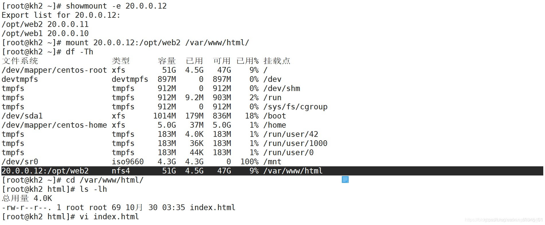The height and width of the screenshot is (225, 545).
Task: Click the 'df -Th' command
Action: coord(79,52)
